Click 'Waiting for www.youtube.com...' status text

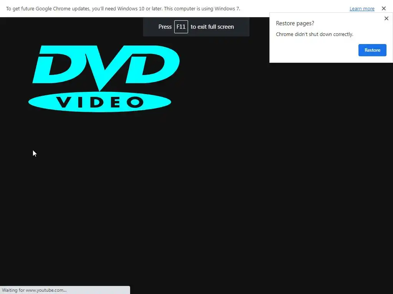(x=34, y=290)
